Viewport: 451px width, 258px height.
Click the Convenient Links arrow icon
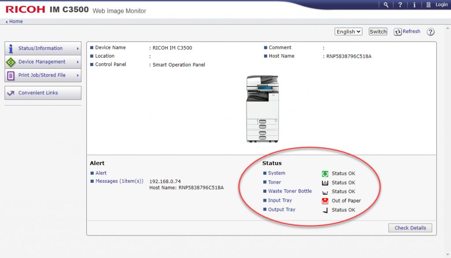click(11, 93)
